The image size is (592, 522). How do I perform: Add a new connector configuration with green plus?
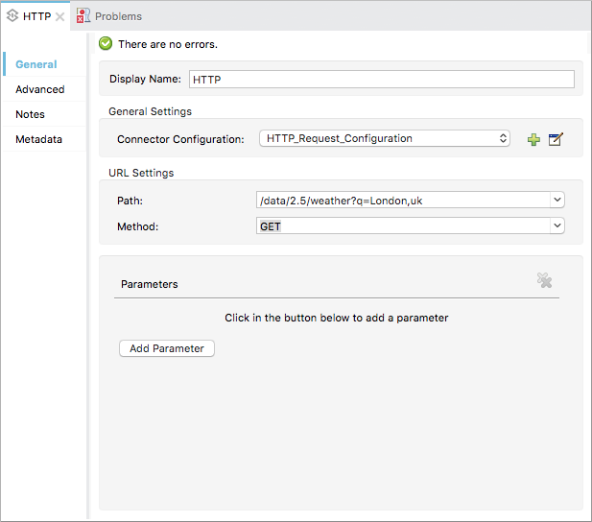533,139
